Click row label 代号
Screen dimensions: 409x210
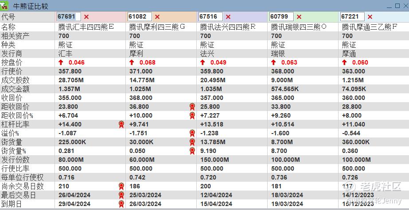pos(8,17)
